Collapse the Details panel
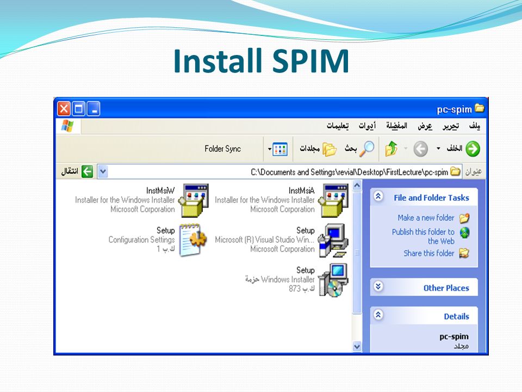The height and width of the screenshot is (392, 522). pyautogui.click(x=378, y=315)
